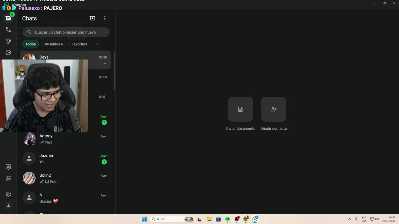Click the Añadir contacto tile icon
Screen dimensions: 399x224
pyautogui.click(x=274, y=109)
